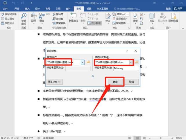Screen dimensions: 186x140
Task: Undo the last action in the title bar
Action: click(13, 3)
